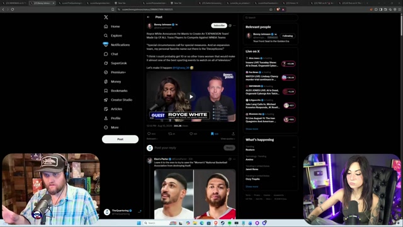Open the Relevant replies sort dropdown
This screenshot has height=227, width=403.
pyautogui.click(x=152, y=139)
